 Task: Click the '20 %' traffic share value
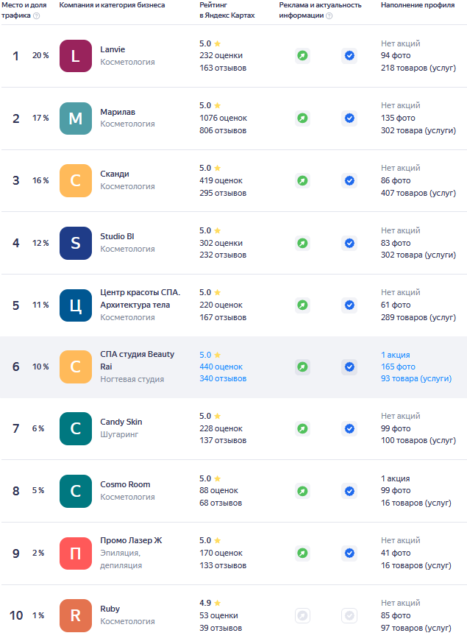(40, 55)
